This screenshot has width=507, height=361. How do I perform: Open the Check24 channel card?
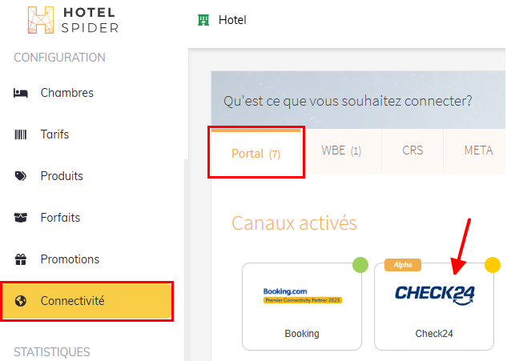point(434,307)
